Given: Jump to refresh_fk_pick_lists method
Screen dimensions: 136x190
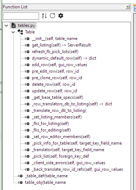Looking at the screenshot, I should tap(55, 52).
